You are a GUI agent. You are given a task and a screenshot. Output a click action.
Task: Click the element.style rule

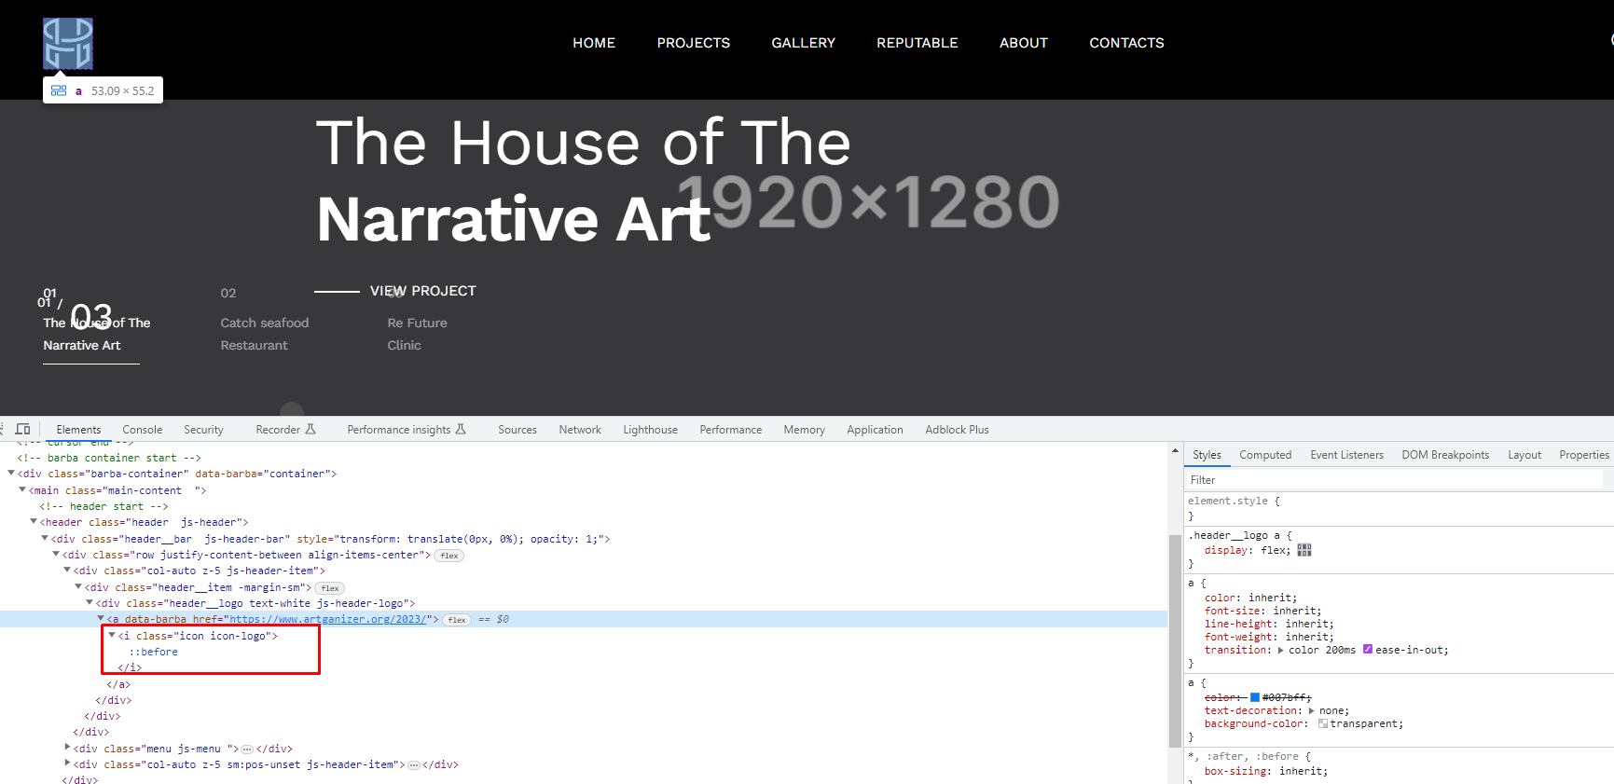point(1228,501)
